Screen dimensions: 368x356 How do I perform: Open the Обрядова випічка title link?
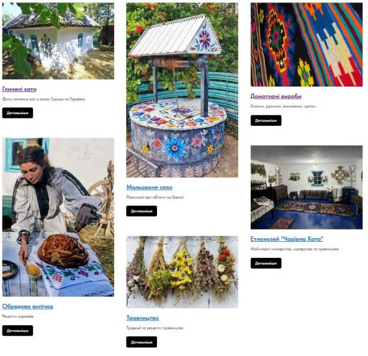pos(28,306)
